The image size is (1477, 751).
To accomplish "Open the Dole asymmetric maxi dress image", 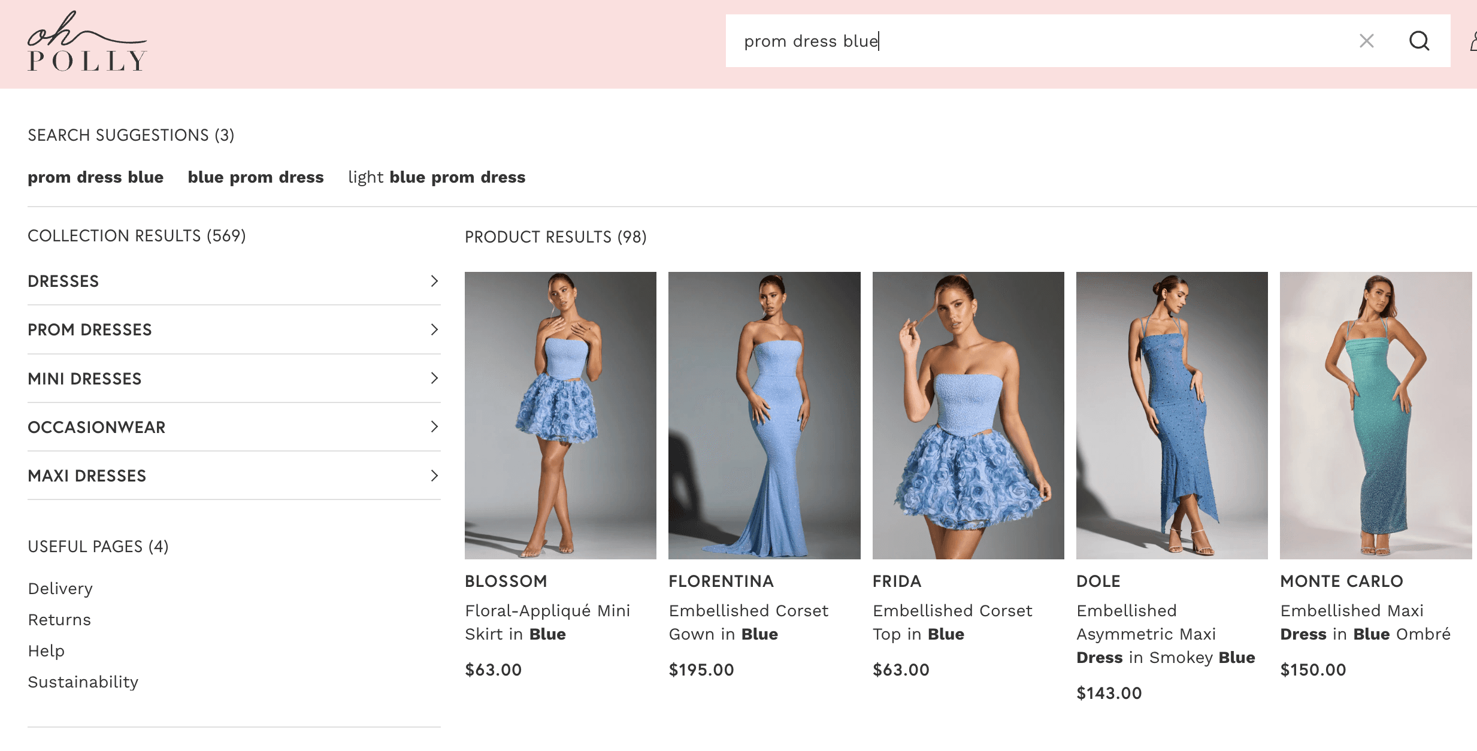I will tap(1172, 415).
